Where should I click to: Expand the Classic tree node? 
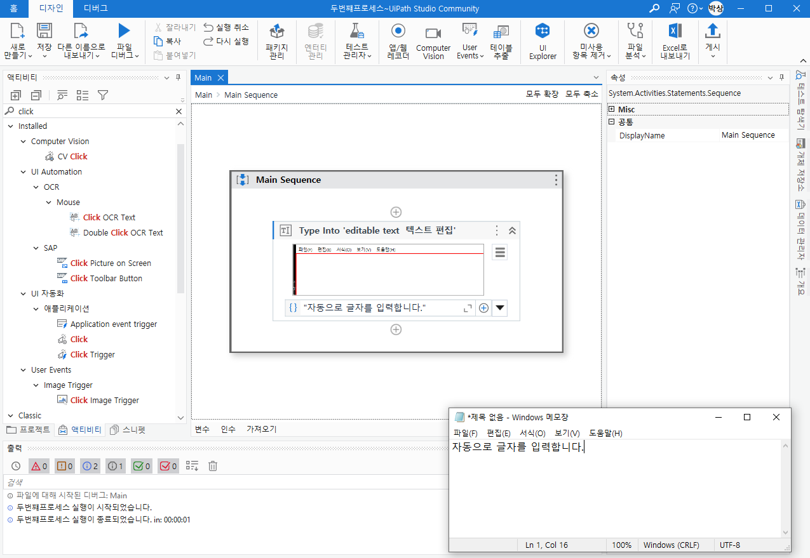(x=11, y=415)
